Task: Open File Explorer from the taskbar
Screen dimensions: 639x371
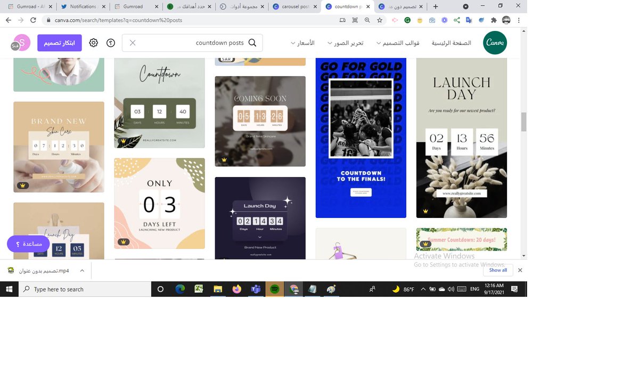Action: (x=218, y=289)
